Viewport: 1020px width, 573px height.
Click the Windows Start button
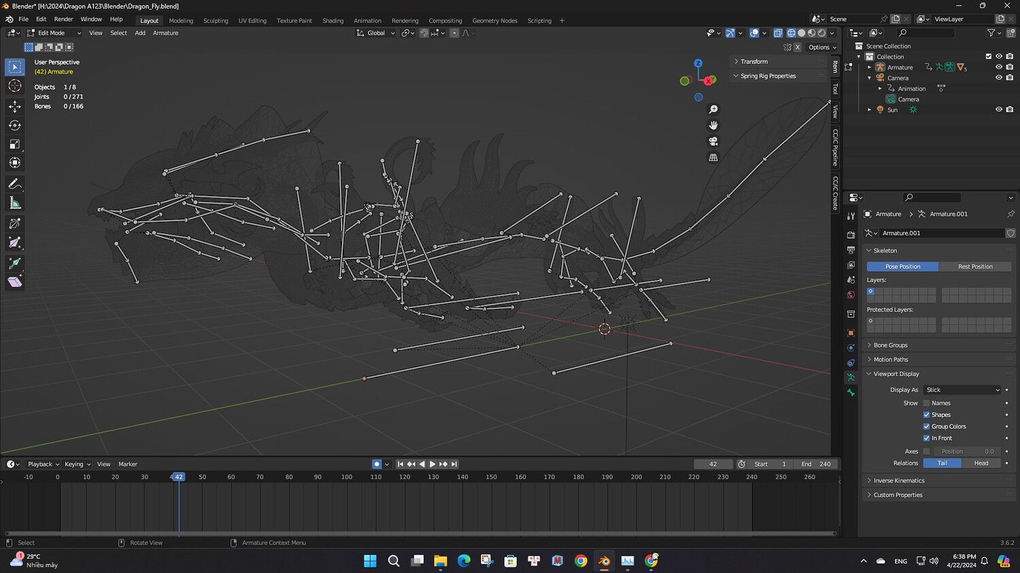(370, 561)
